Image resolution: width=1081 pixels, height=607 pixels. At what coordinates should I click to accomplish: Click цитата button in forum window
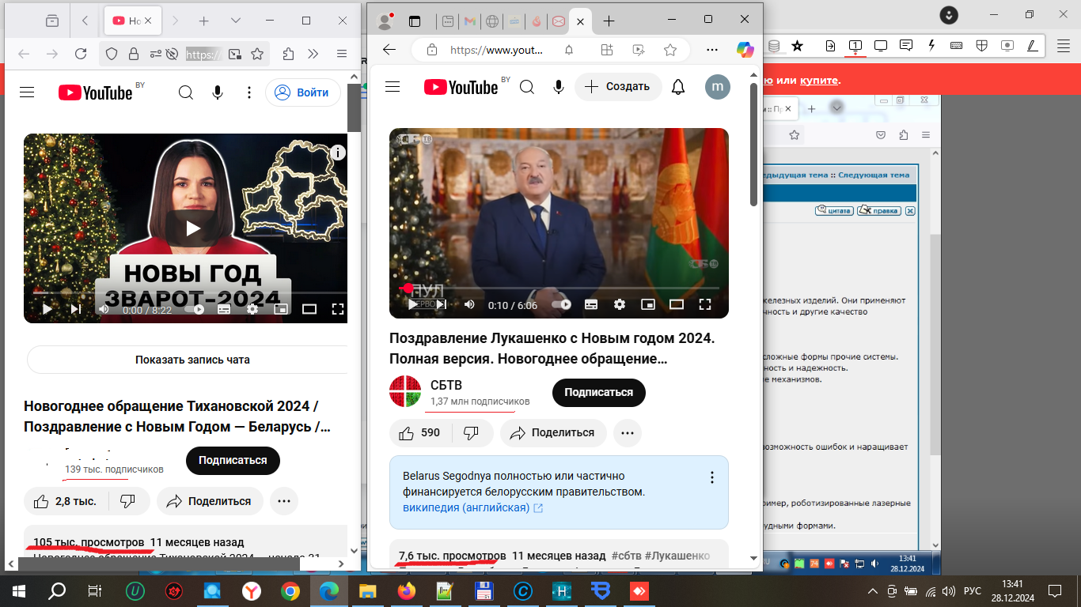[x=834, y=210]
